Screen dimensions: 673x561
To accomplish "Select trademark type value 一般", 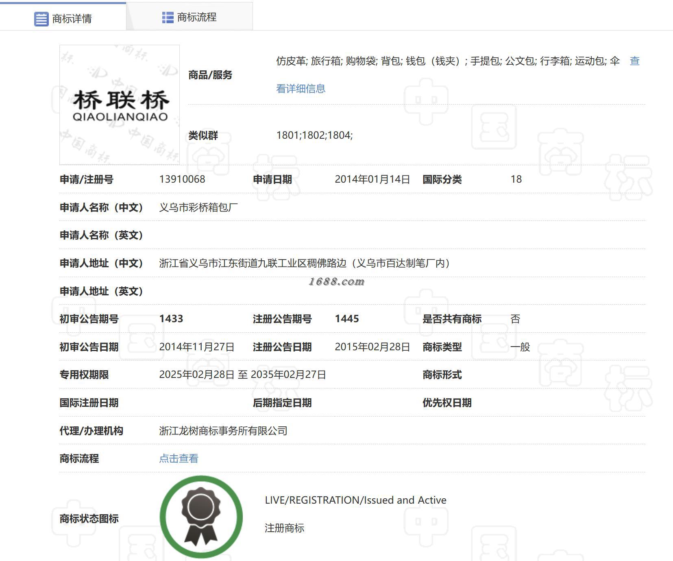I will tap(520, 347).
